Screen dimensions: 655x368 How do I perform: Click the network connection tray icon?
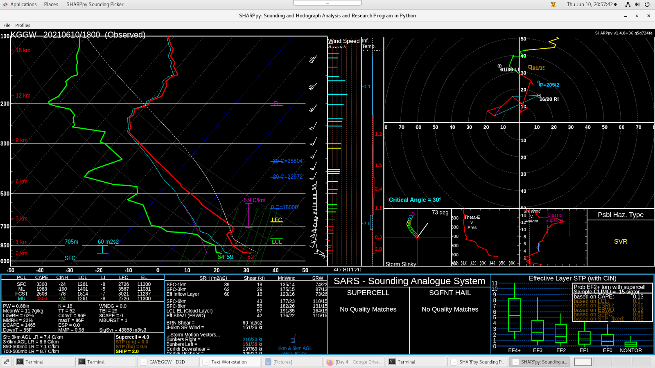click(628, 4)
